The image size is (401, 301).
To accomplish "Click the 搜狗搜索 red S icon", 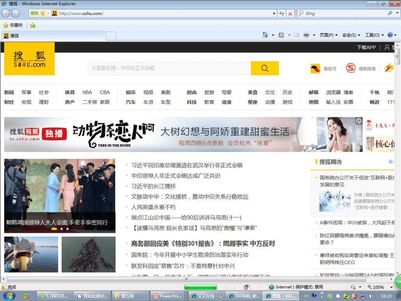I will 350,68.
